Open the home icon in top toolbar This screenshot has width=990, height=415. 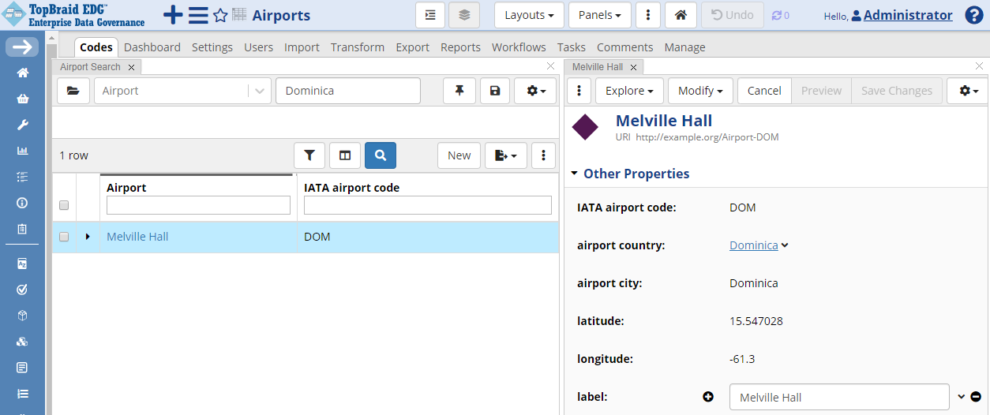(681, 15)
